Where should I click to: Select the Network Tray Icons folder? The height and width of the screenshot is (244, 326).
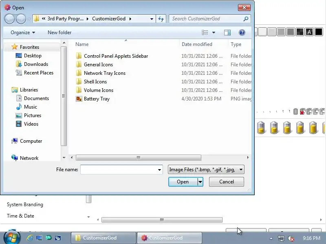tap(105, 73)
